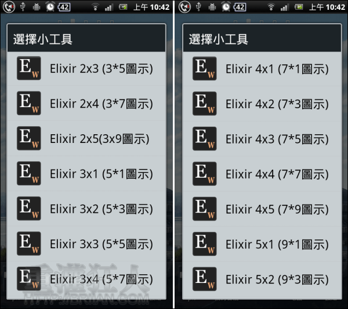
Task: Tap left status bar alarm clock icon
Action: tap(50, 6)
